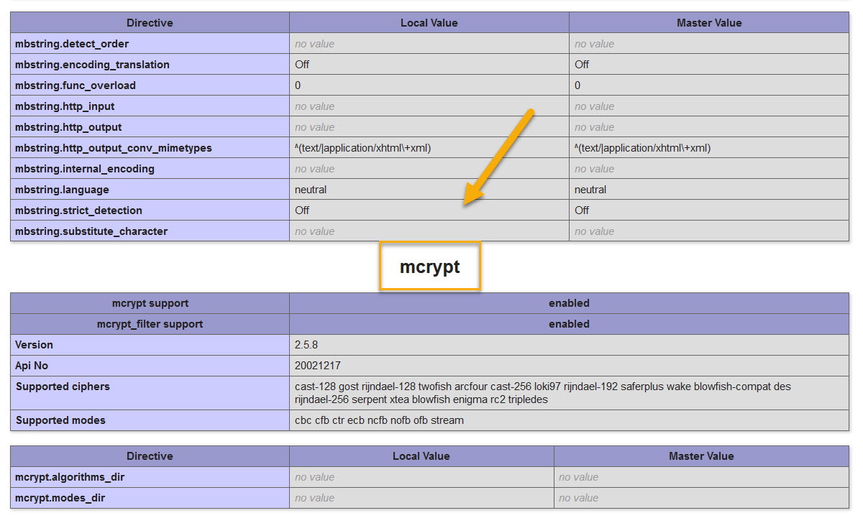Image resolution: width=863 pixels, height=518 pixels.
Task: Select master 'Off' value of mbstring.strict_detection
Action: 582,211
